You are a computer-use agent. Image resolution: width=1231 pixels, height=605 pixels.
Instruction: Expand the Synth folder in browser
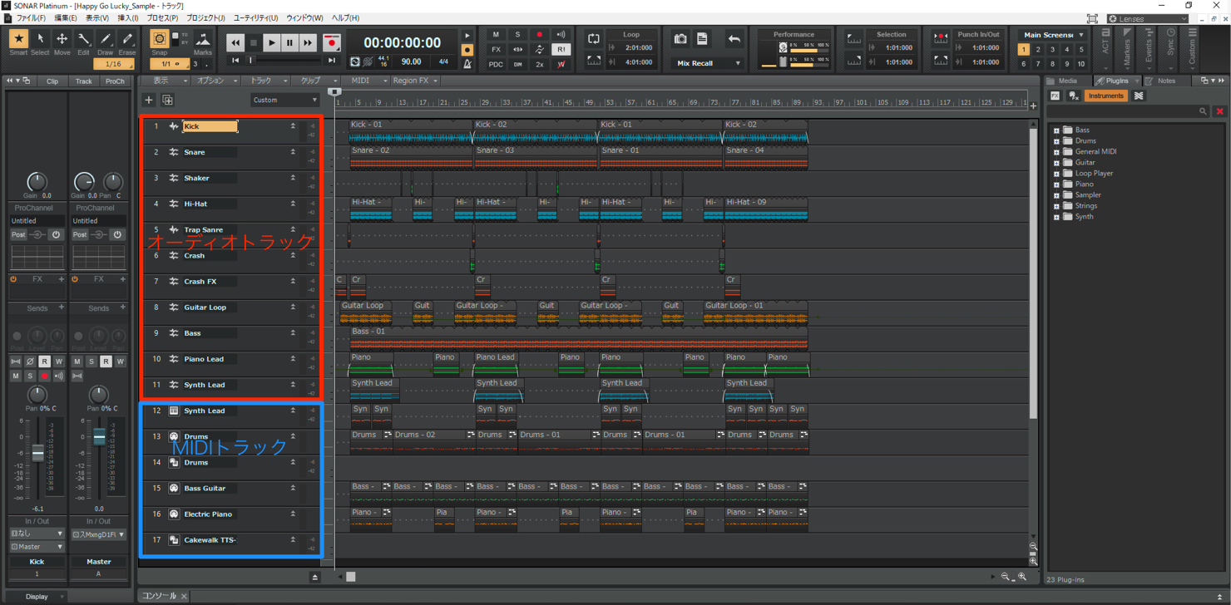point(1056,217)
